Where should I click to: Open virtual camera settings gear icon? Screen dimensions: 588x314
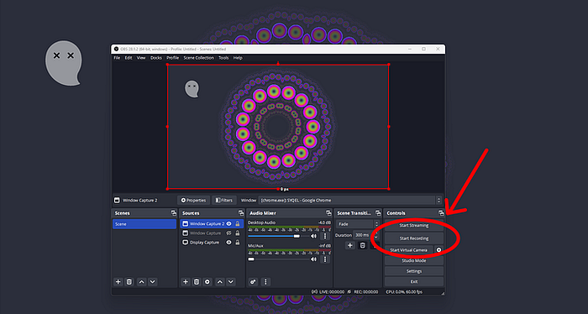438,250
